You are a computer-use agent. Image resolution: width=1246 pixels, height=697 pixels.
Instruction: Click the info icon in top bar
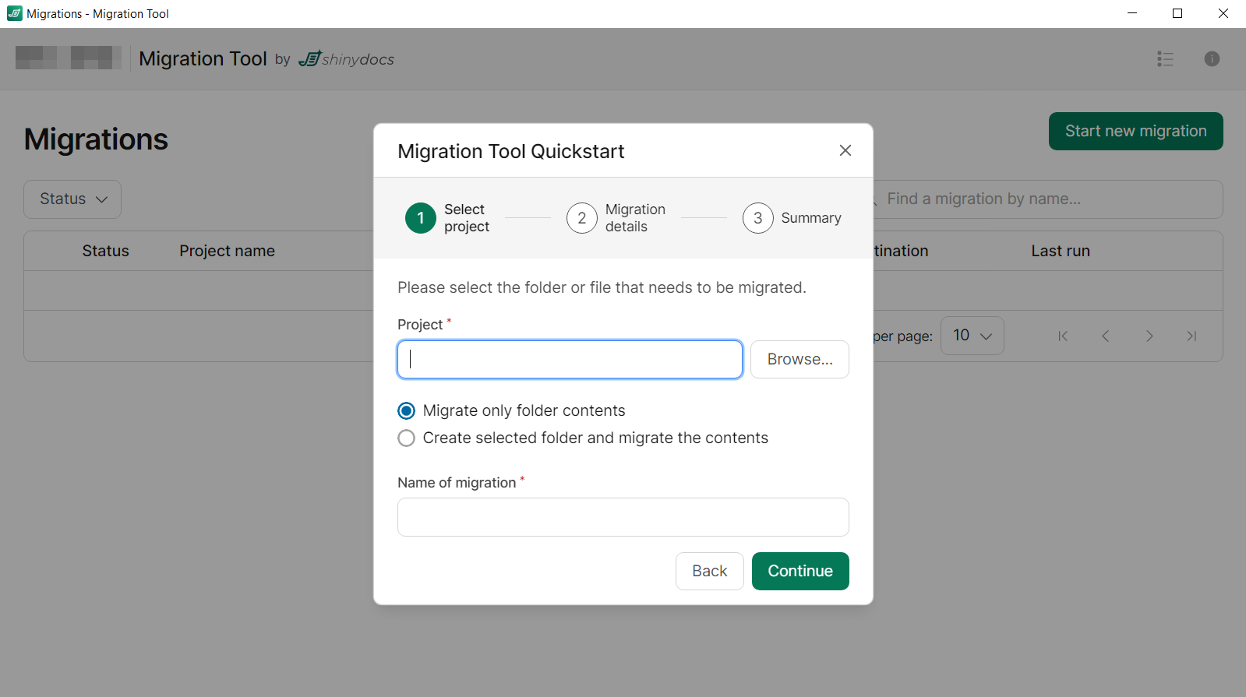(x=1211, y=59)
